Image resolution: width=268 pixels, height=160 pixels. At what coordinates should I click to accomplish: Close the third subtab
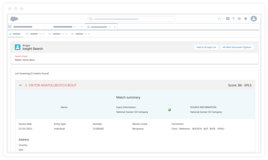66,34
